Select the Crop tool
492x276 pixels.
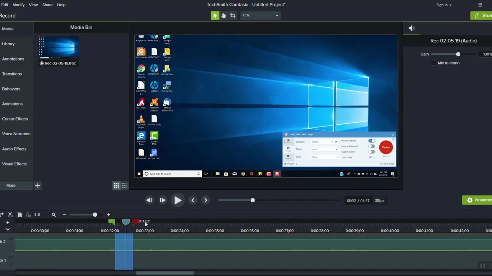coord(233,15)
